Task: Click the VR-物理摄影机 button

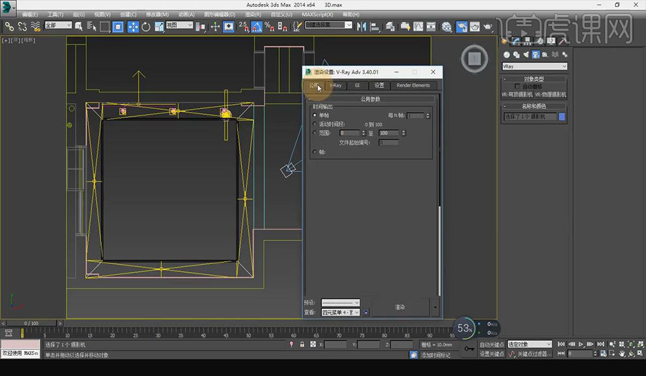Action: pyautogui.click(x=551, y=94)
